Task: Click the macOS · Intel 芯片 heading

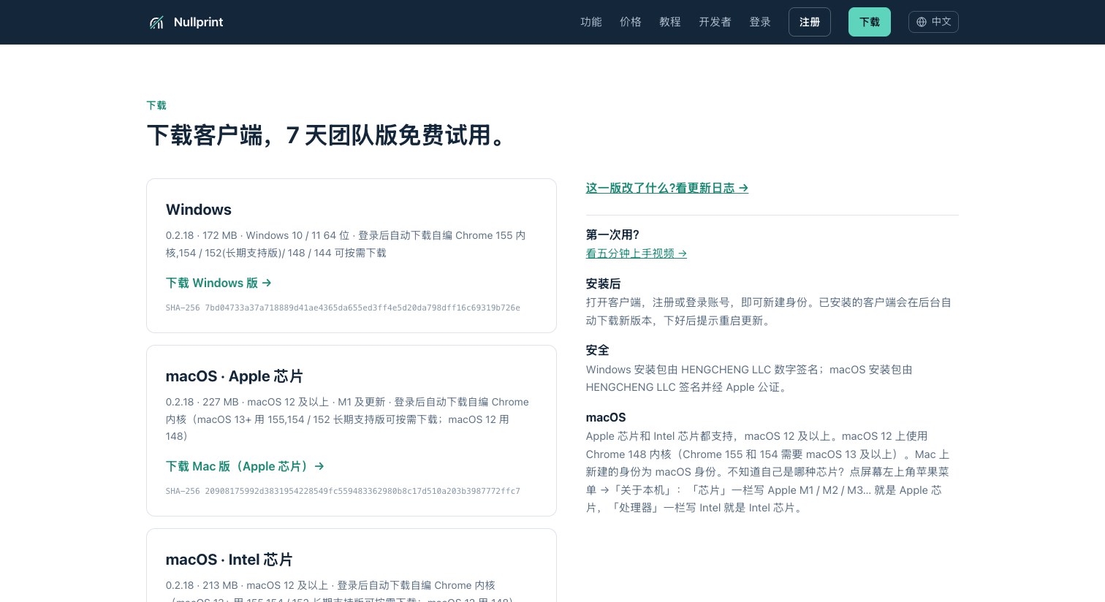Action: [229, 560]
